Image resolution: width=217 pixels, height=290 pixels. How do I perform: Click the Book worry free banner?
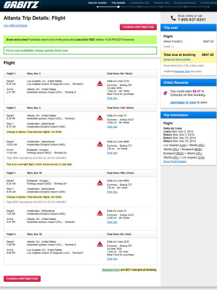(x=80, y=40)
